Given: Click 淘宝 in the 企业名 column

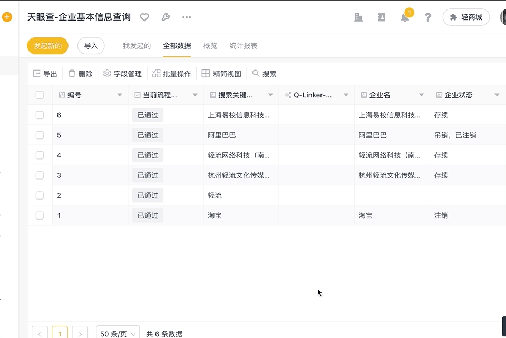Looking at the screenshot, I should coord(366,215).
